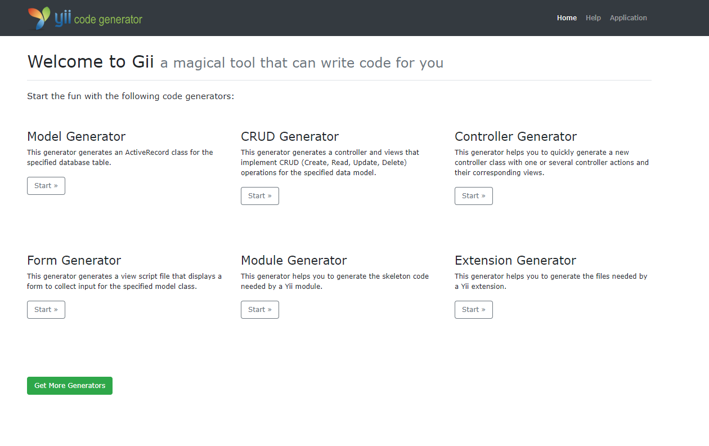Click the 'implement CRUD (Create, Read' description
The height and width of the screenshot is (446, 709).
pos(330,162)
